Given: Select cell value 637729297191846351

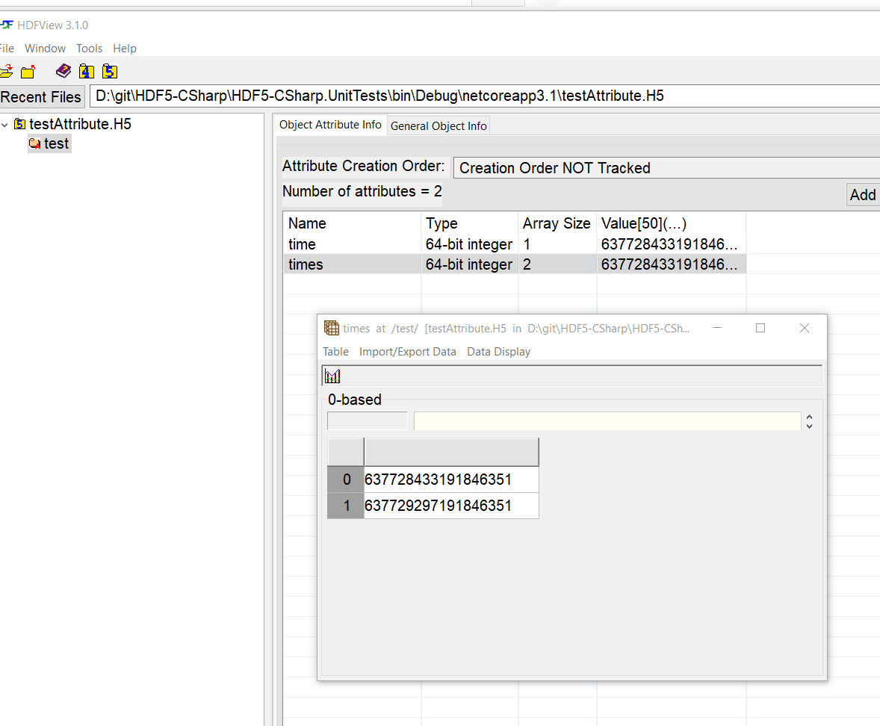Looking at the screenshot, I should 451,506.
